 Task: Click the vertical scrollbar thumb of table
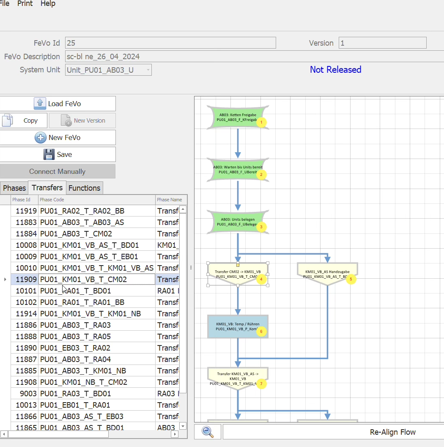click(x=183, y=303)
